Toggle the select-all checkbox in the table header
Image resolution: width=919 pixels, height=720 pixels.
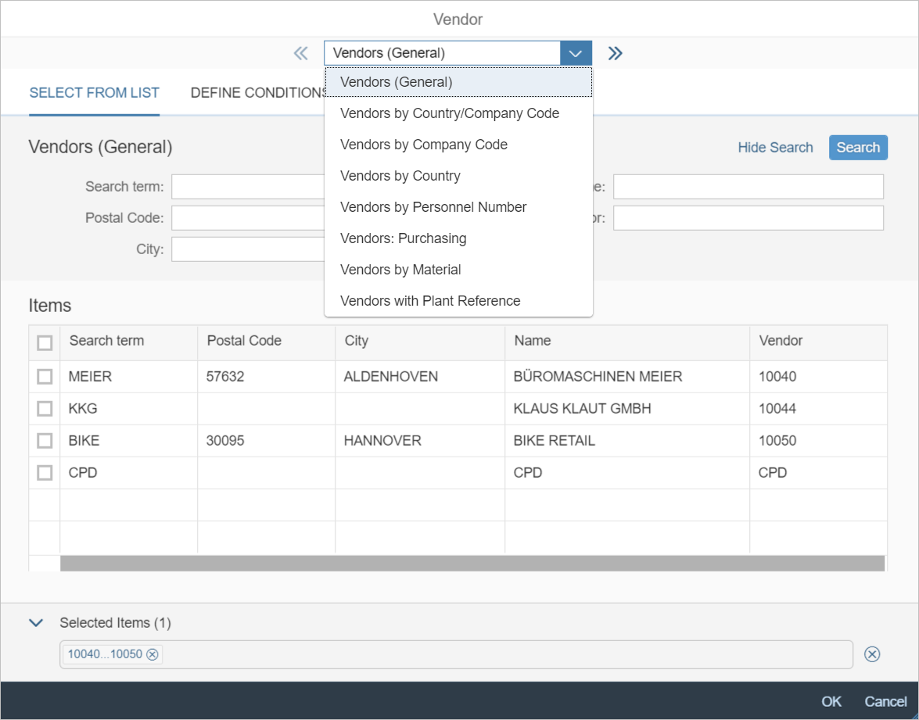pyautogui.click(x=45, y=342)
